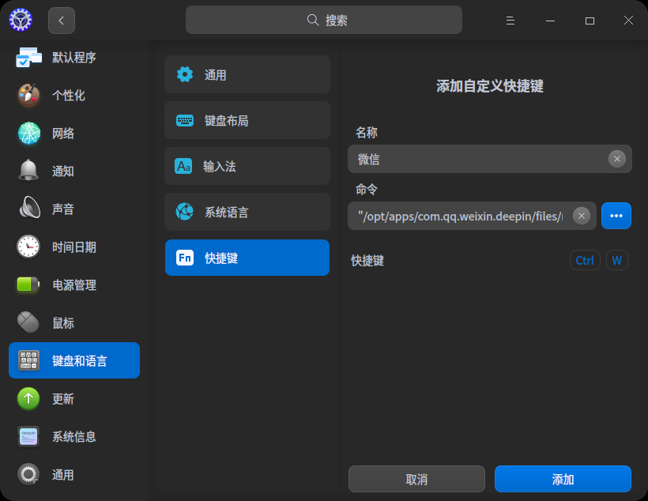Click the Ctrl shortcut key chip
648x501 pixels.
(x=585, y=260)
